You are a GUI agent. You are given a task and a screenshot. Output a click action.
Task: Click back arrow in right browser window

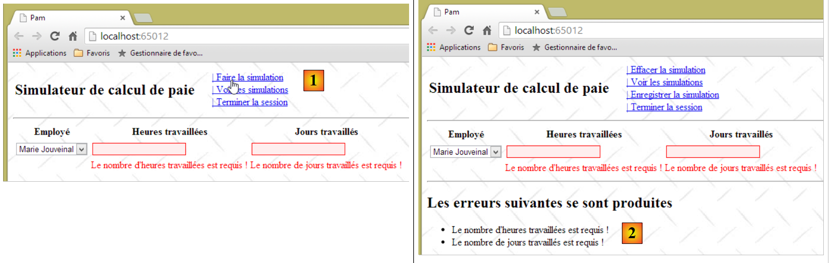click(433, 31)
